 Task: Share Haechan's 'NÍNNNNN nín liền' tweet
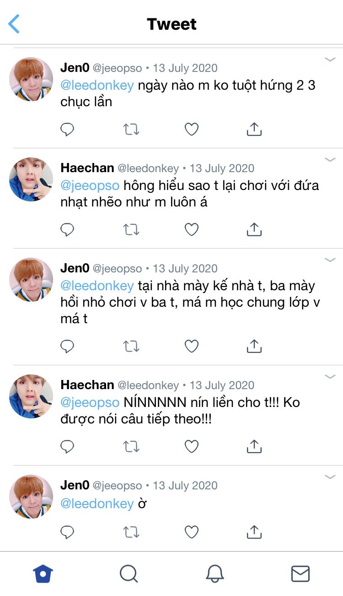[x=254, y=446]
